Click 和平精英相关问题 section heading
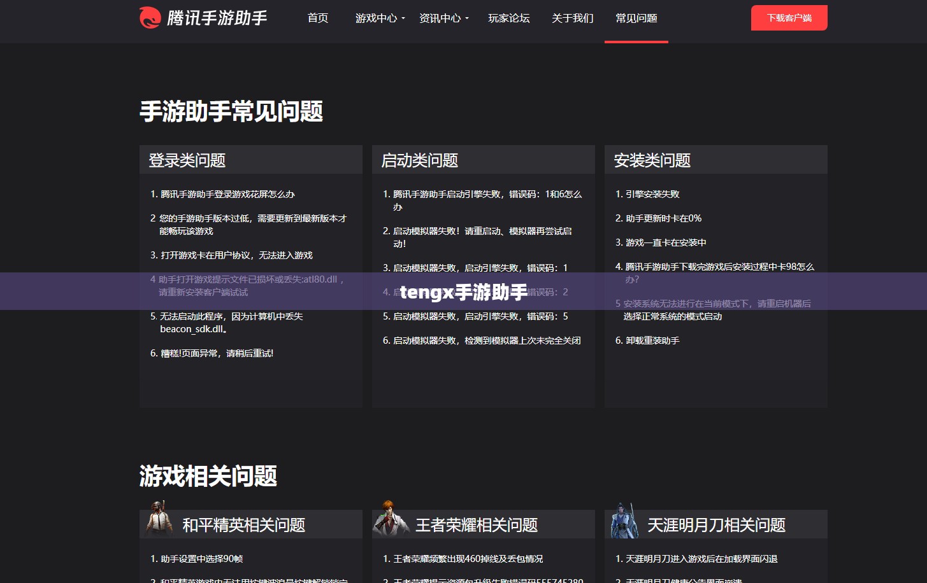This screenshot has width=927, height=583. 244,525
